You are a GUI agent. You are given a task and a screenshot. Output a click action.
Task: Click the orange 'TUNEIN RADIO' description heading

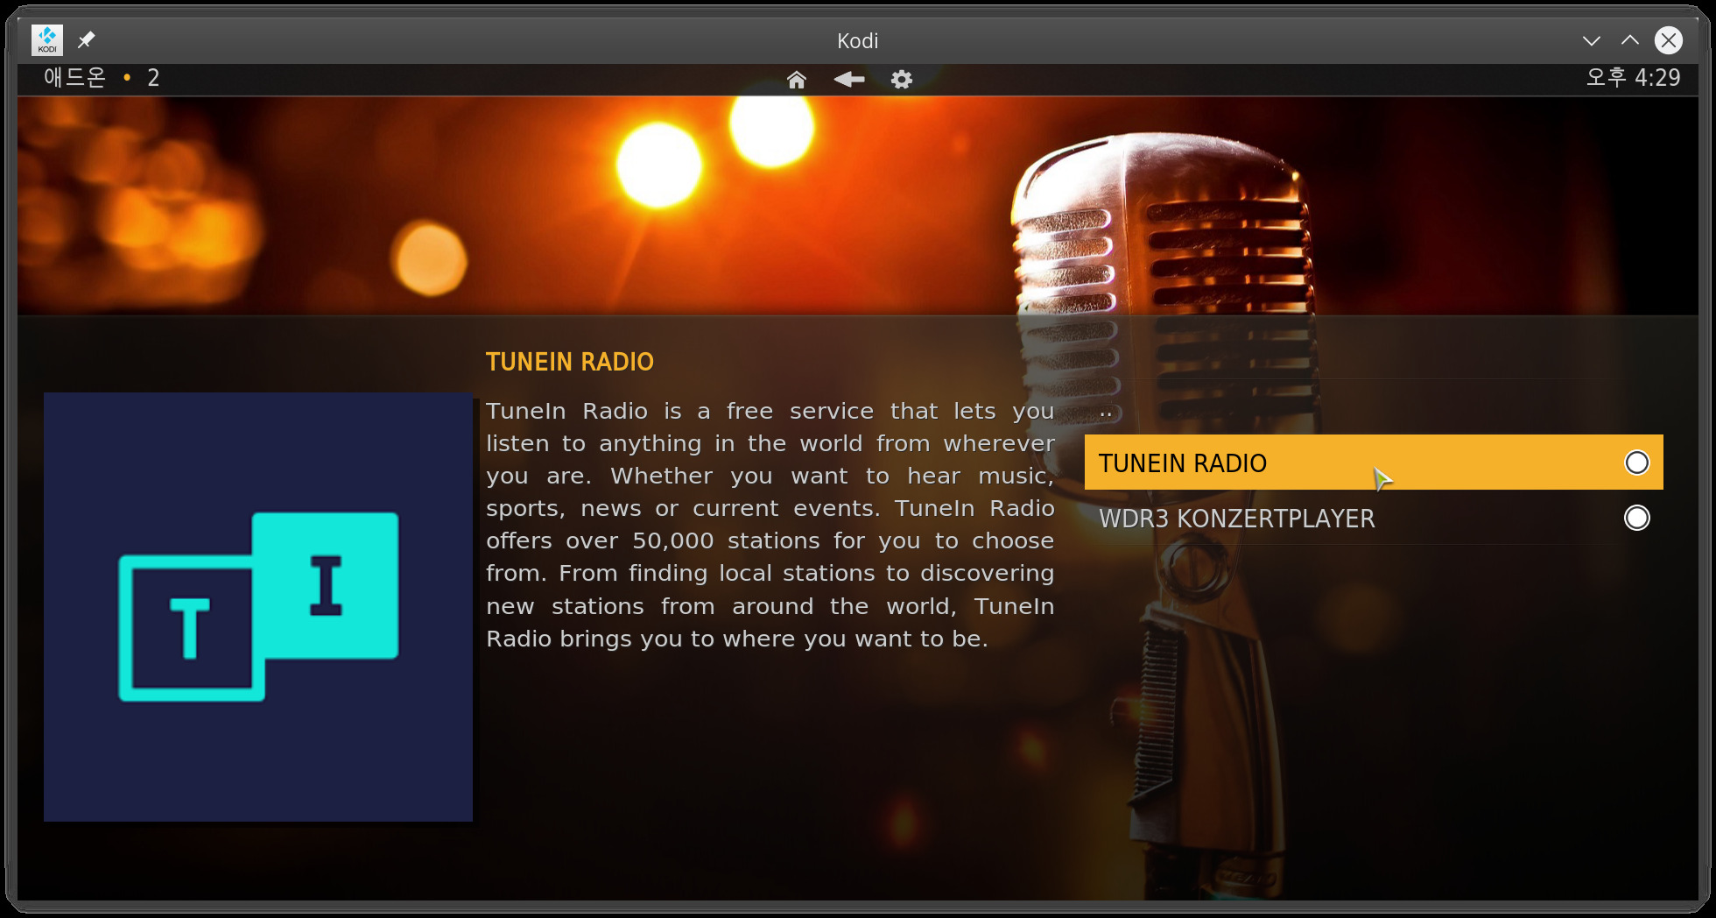coord(570,362)
